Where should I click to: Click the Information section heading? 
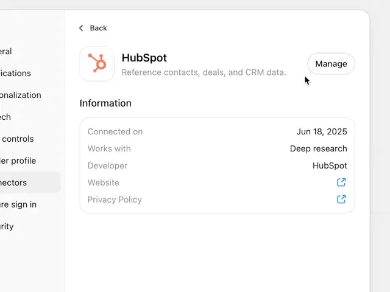[x=105, y=103]
